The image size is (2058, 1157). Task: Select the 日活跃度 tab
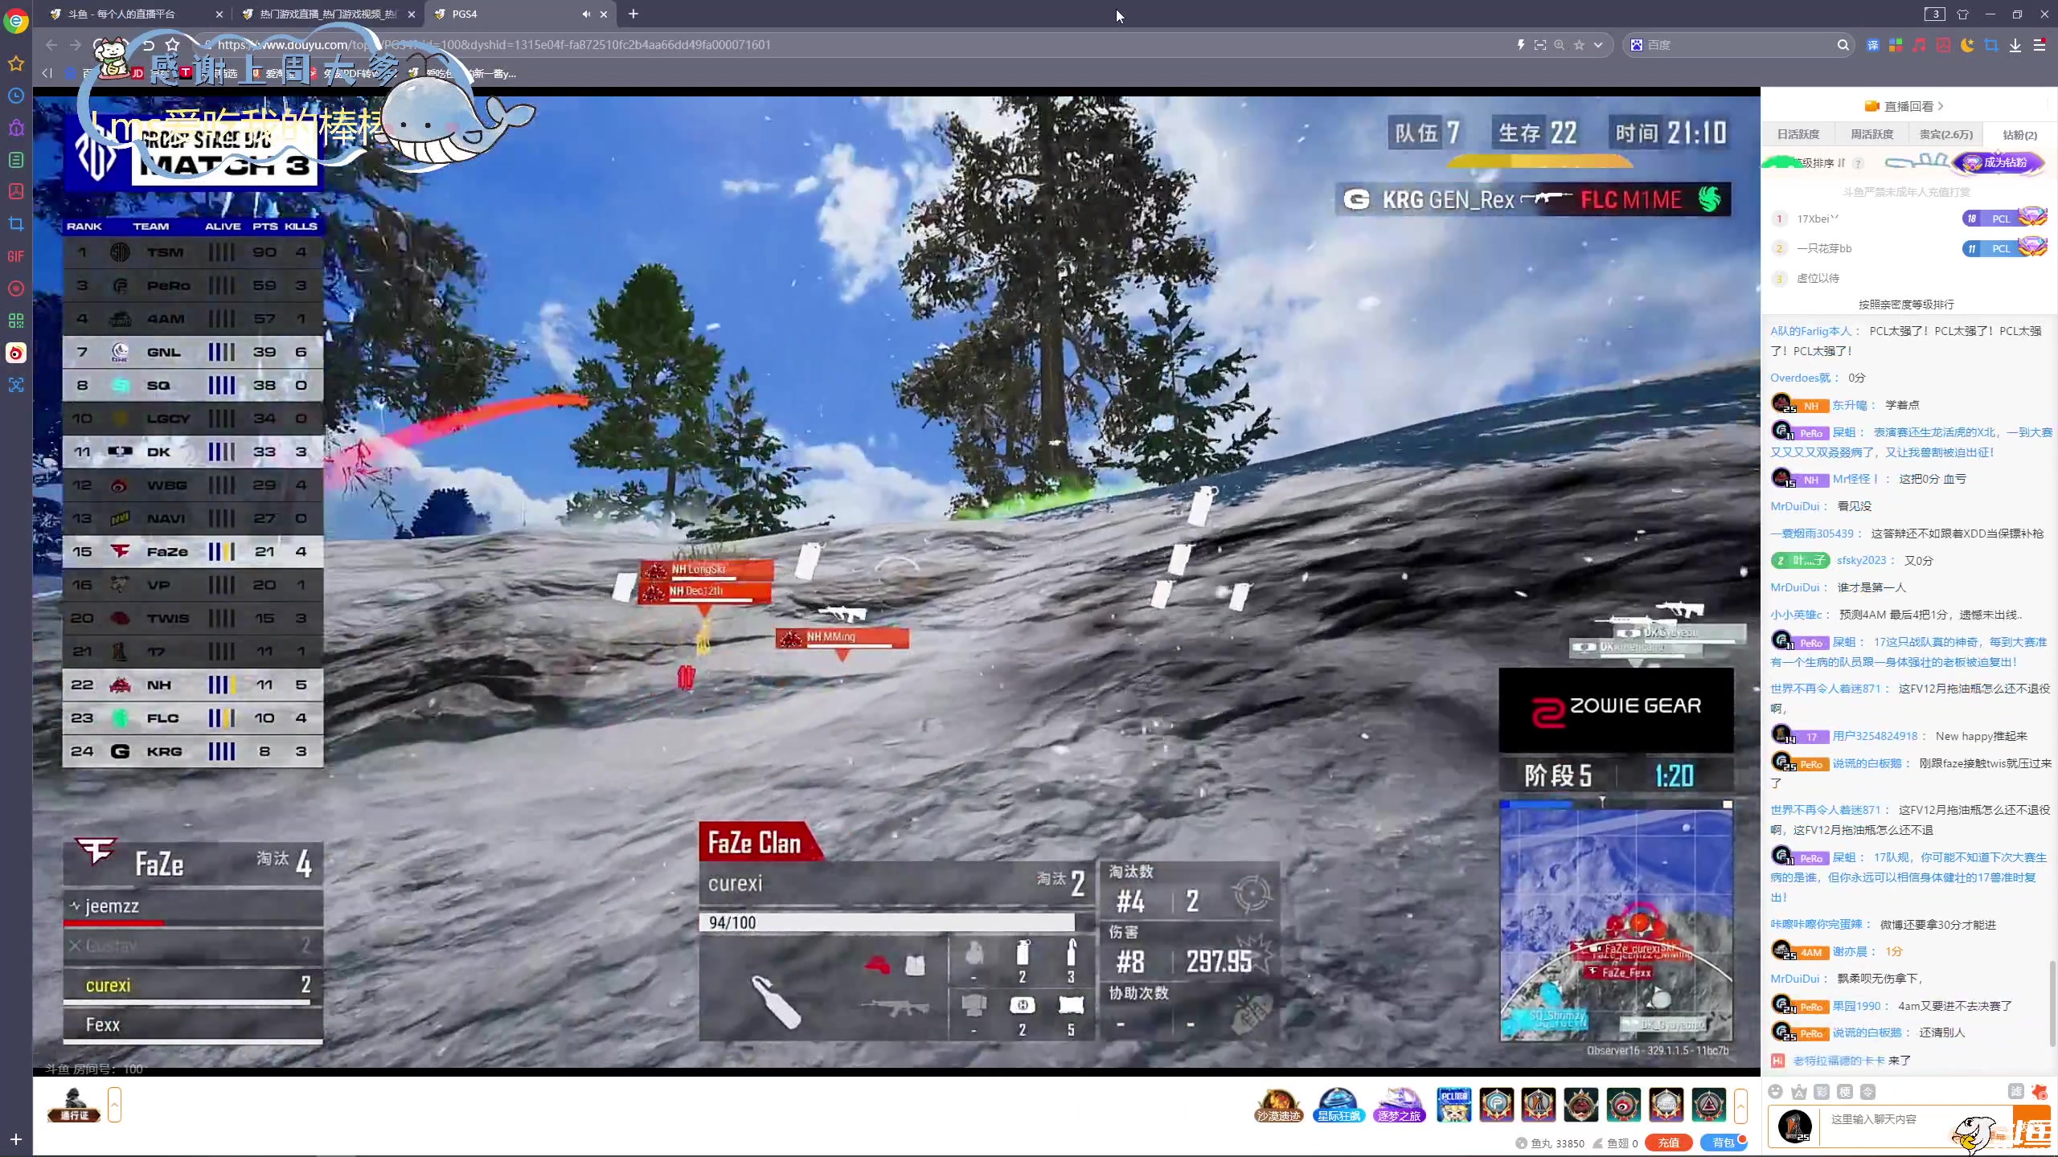(1798, 134)
